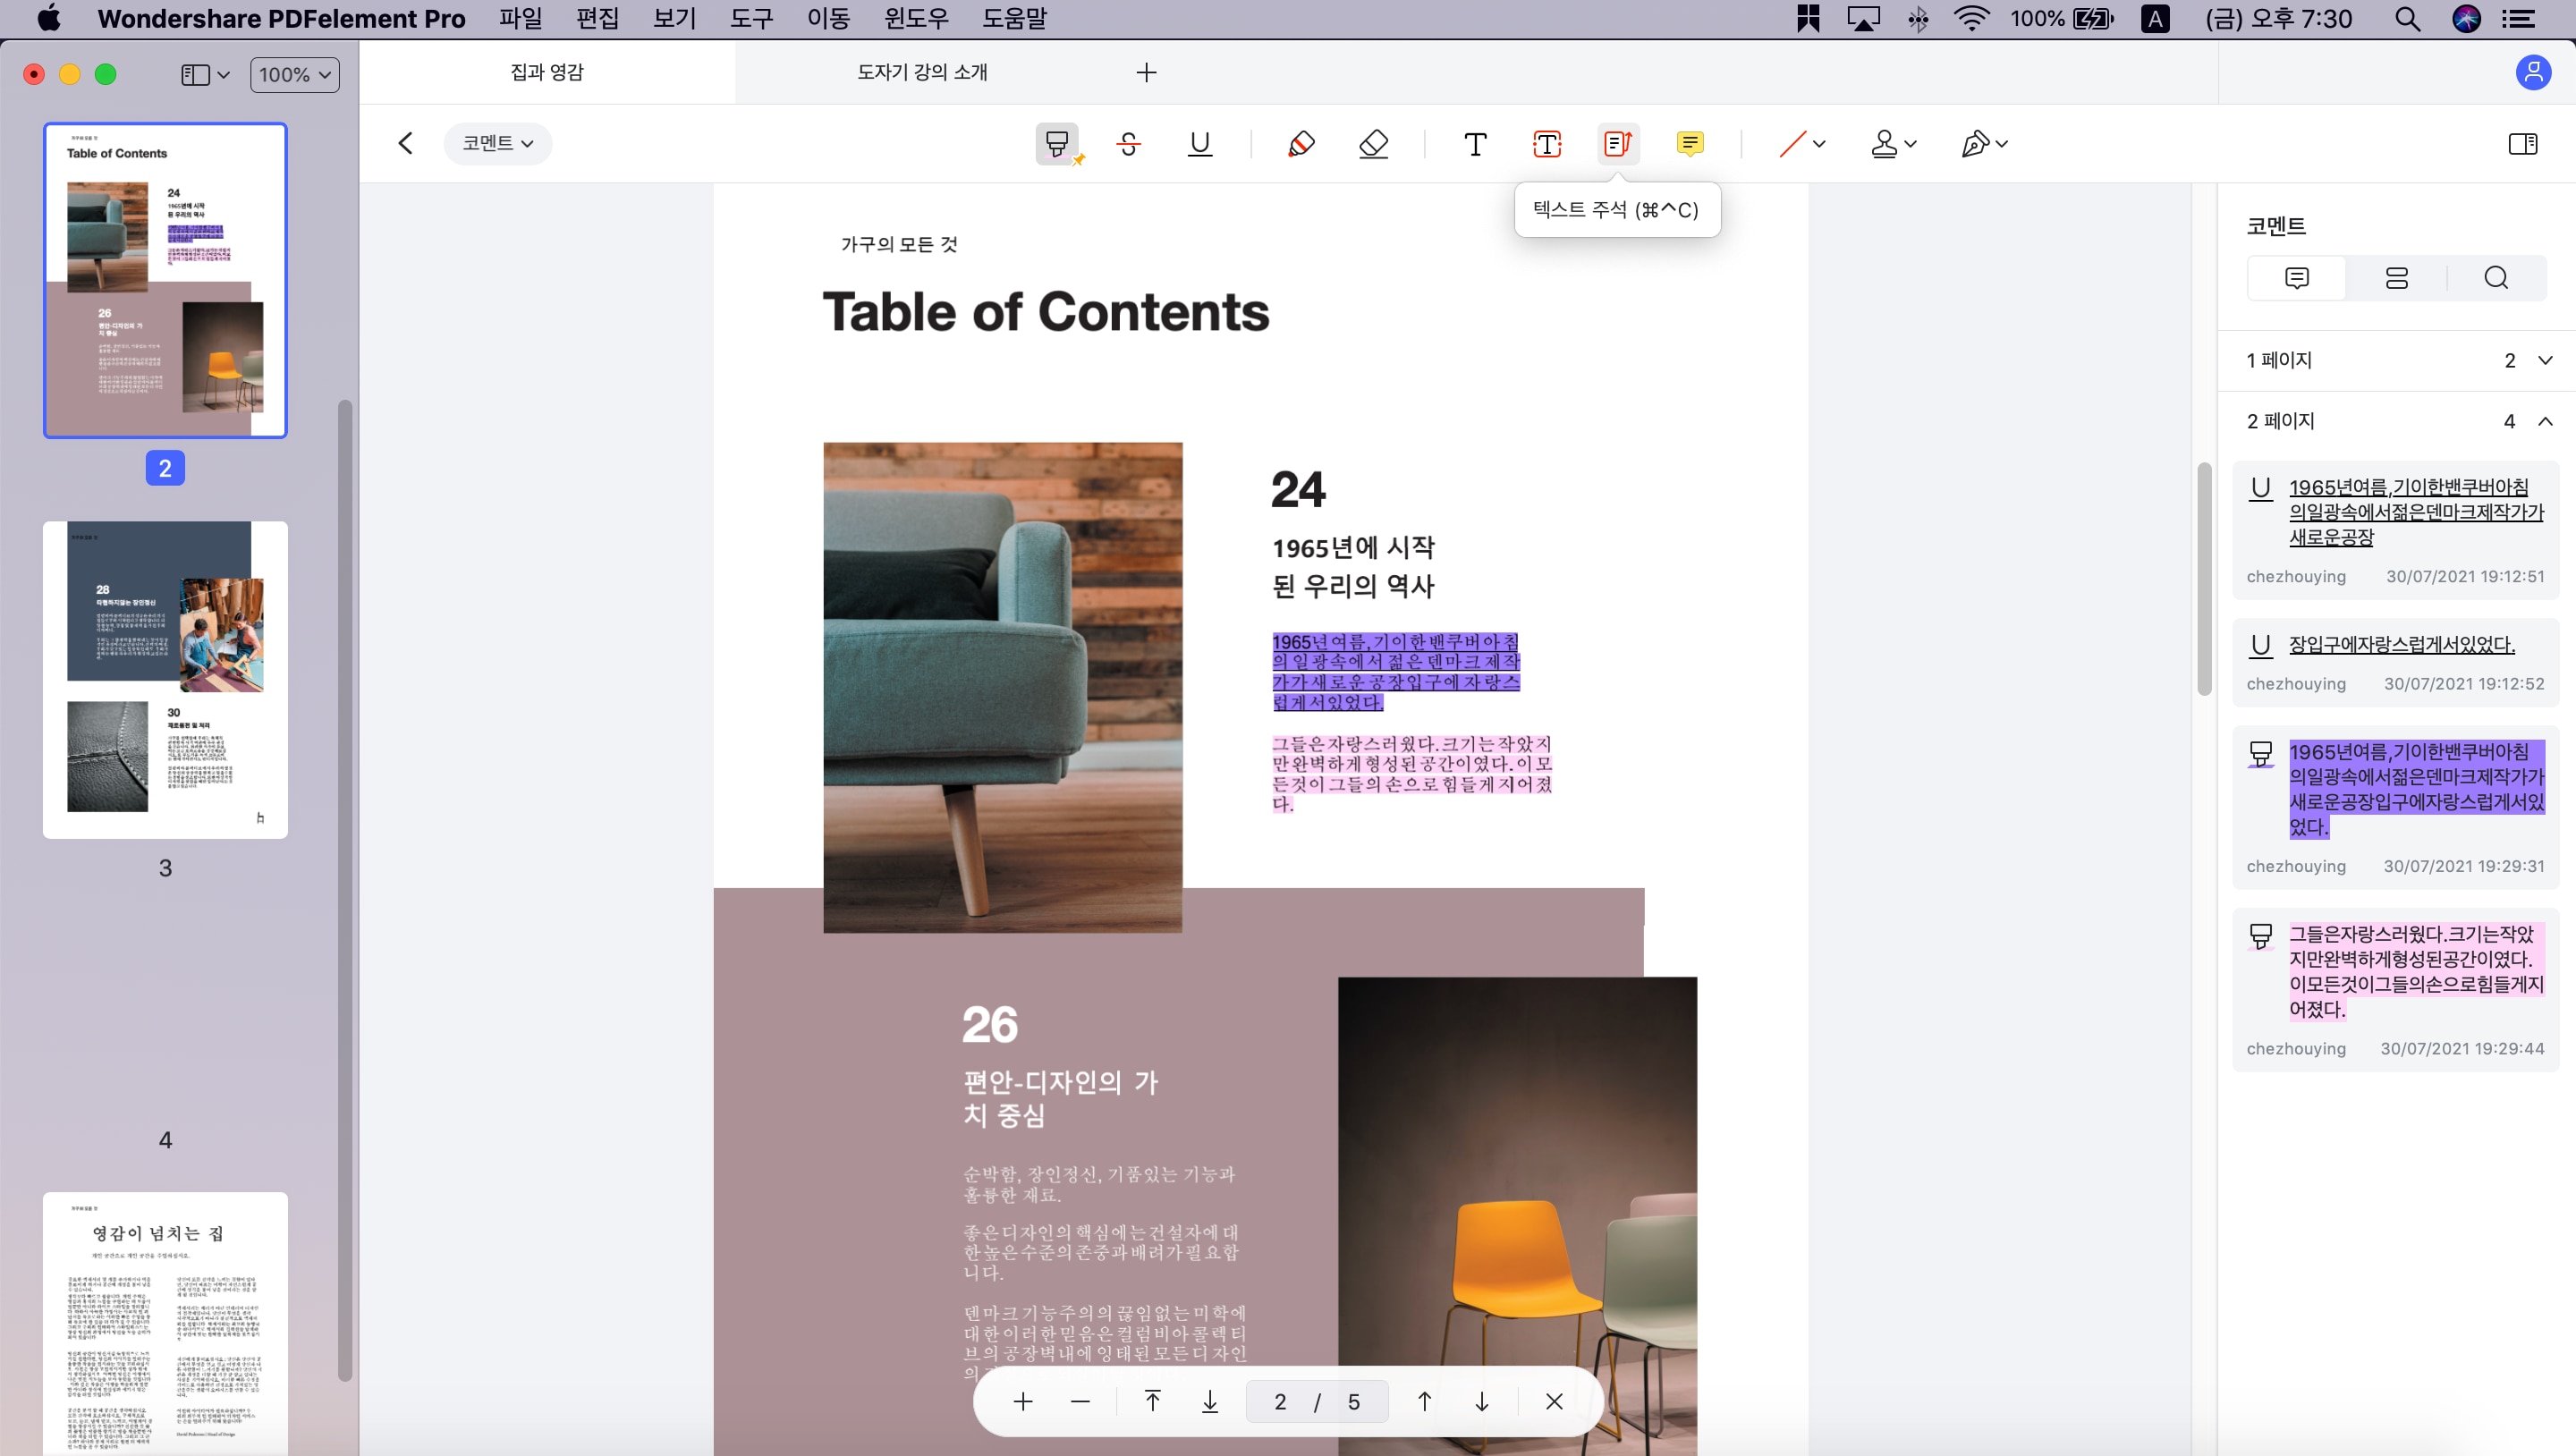Select the Text Box tool
Viewport: 2576px width, 1456px height.
(x=1547, y=144)
